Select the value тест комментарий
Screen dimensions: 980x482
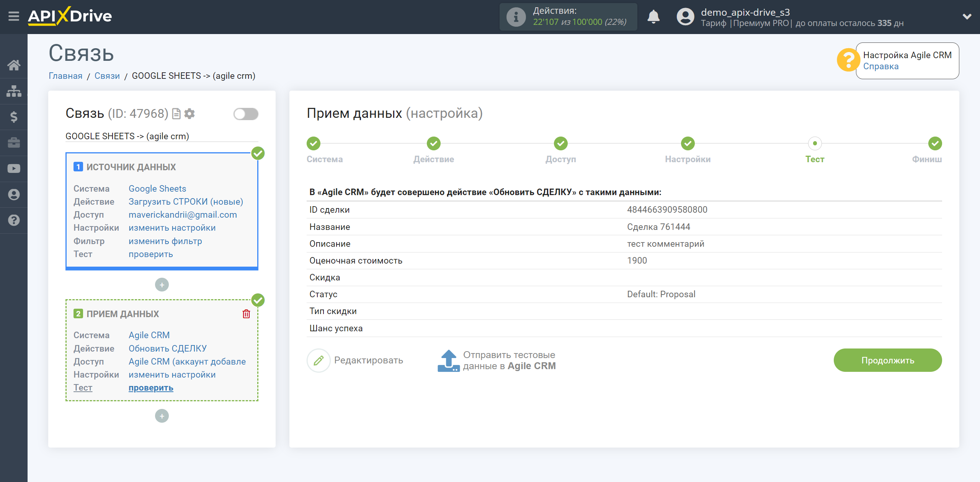click(x=665, y=243)
